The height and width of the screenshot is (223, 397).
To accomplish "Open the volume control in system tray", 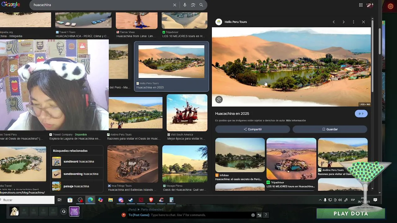I will pyautogui.click(x=340, y=200).
